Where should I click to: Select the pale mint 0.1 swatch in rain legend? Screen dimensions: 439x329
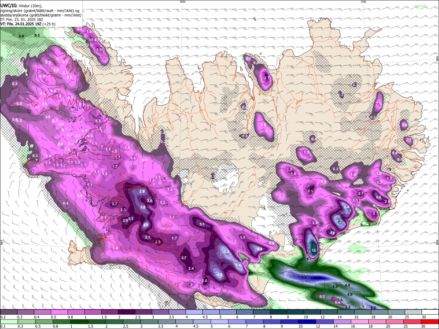tap(9, 321)
